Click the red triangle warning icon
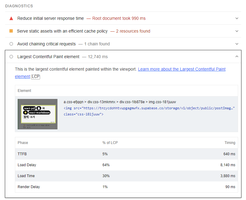The height and width of the screenshot is (200, 246). click(11, 18)
